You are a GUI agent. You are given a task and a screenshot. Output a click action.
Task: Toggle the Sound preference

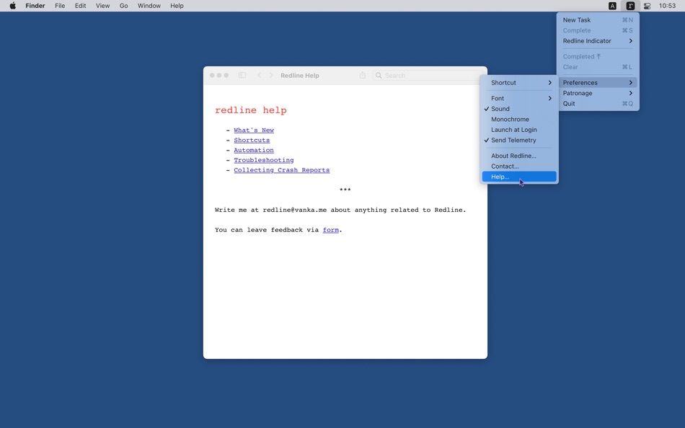(x=519, y=109)
